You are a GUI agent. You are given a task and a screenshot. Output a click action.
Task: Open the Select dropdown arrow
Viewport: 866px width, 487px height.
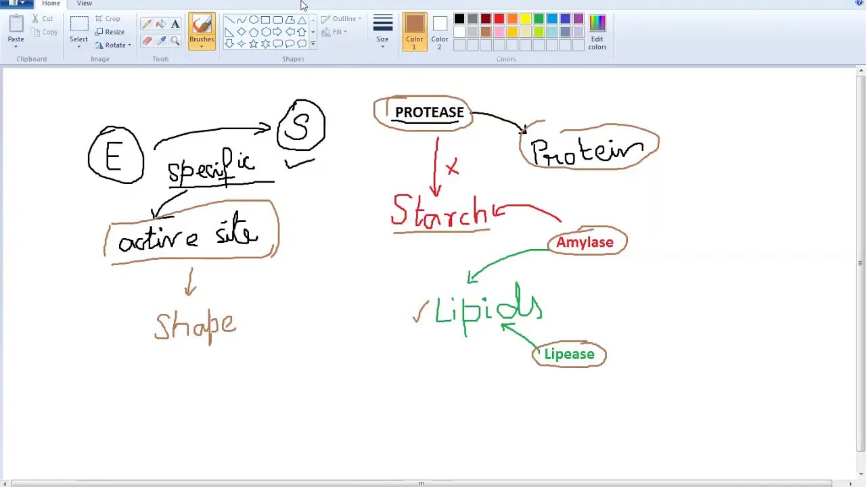pyautogui.click(x=79, y=47)
